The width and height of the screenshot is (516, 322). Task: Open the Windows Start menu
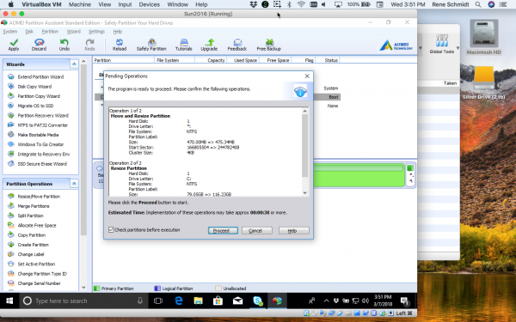tap(9, 301)
